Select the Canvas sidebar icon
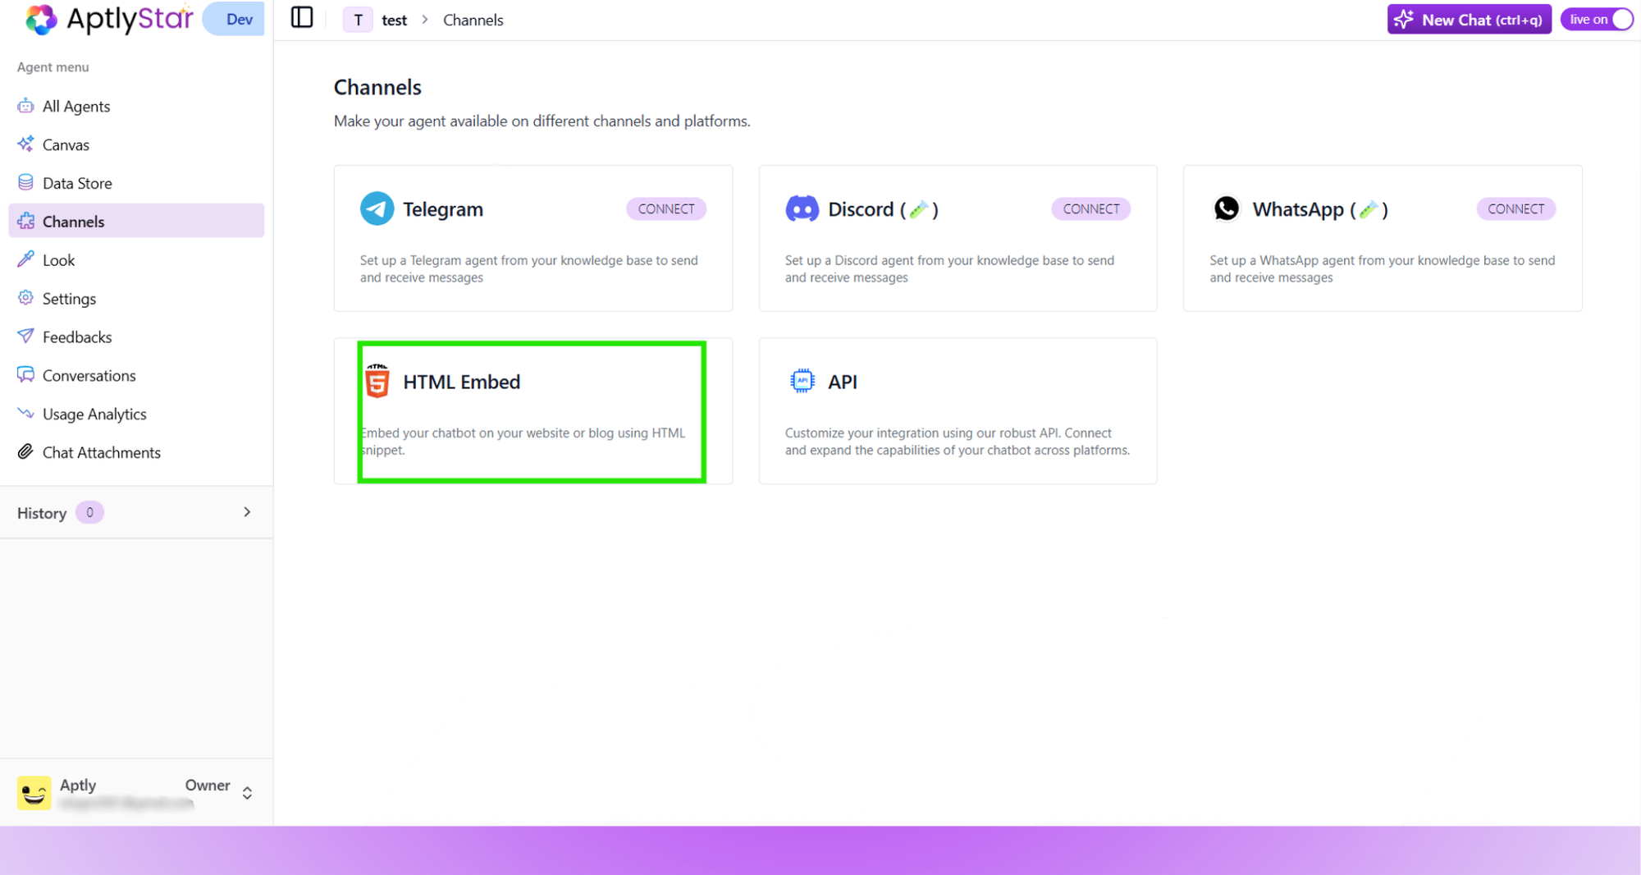1641x875 pixels. 66,144
